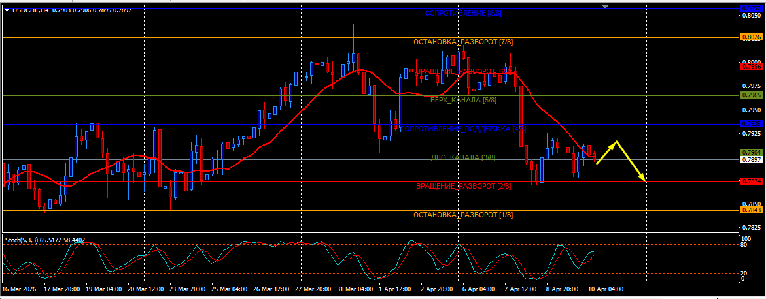Click the 0.7950 price axis value
This screenshot has width=766, height=299.
click(x=752, y=110)
